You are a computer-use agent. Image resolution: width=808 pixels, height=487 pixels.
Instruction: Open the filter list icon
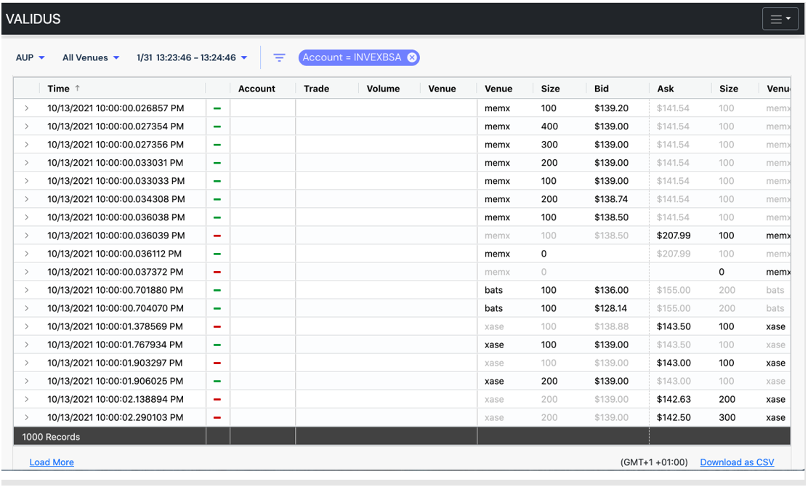pyautogui.click(x=279, y=57)
